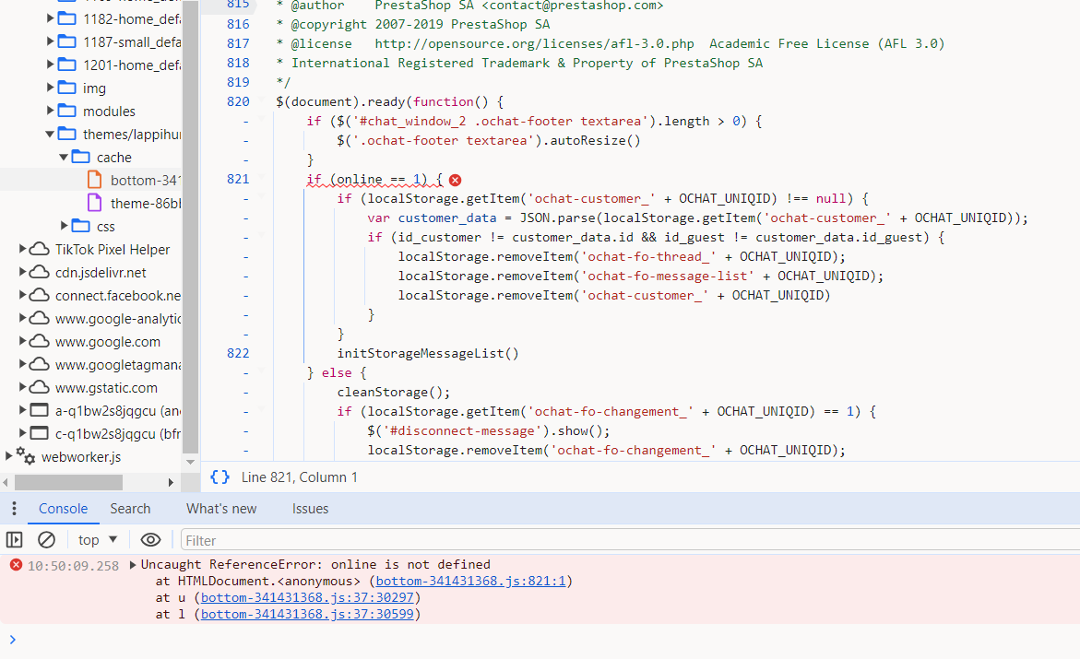Click the 10:50:09.258 timestamp
Image resolution: width=1080 pixels, height=659 pixels.
tap(73, 566)
